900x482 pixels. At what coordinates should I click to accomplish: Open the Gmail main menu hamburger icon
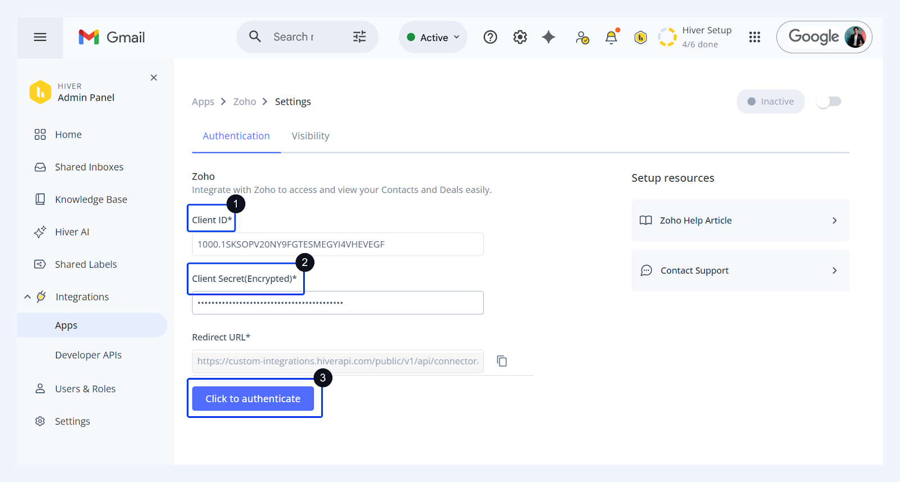click(x=40, y=37)
